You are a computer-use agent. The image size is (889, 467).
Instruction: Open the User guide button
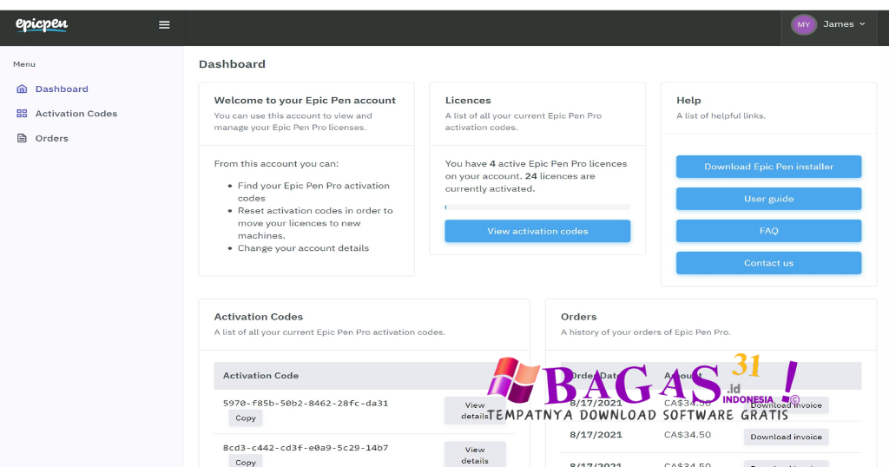[769, 199]
